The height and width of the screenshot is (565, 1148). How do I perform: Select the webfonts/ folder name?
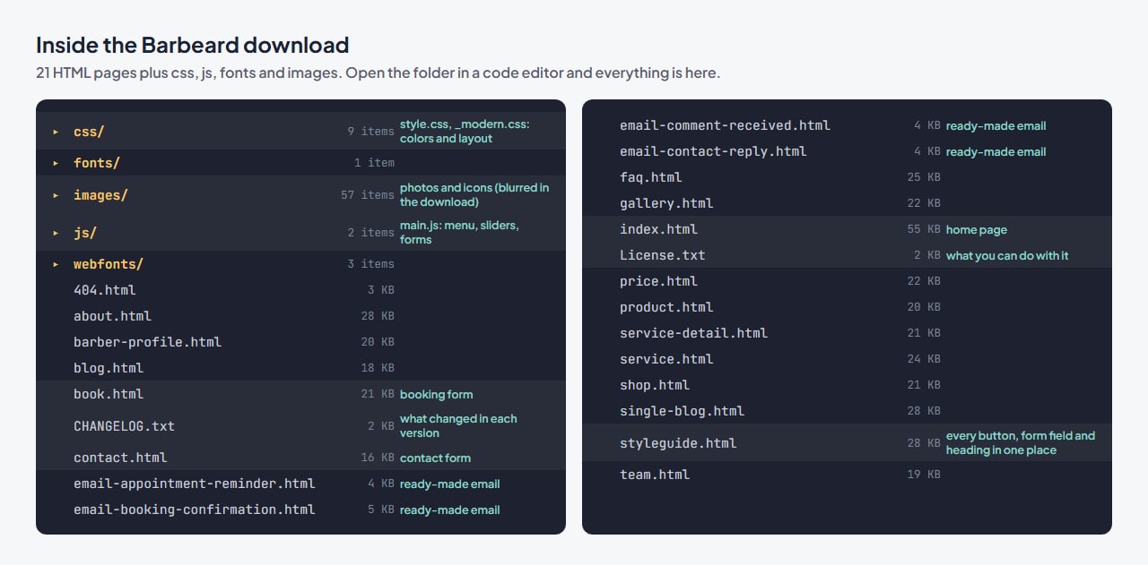109,264
